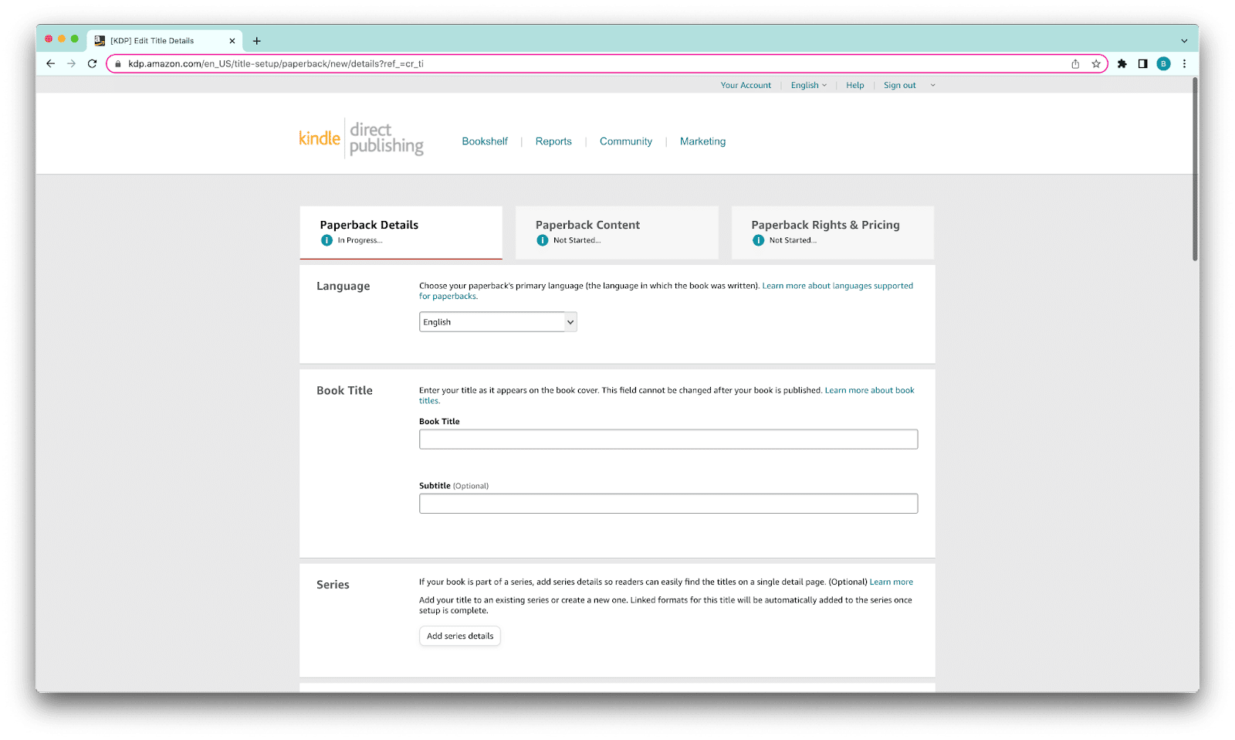Viewport: 1235px width, 740px height.
Task: Open the profile avatar B
Action: [1164, 64]
